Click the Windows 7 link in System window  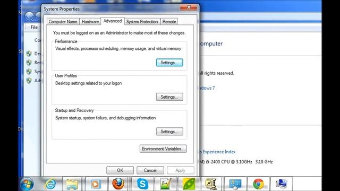[x=207, y=88]
